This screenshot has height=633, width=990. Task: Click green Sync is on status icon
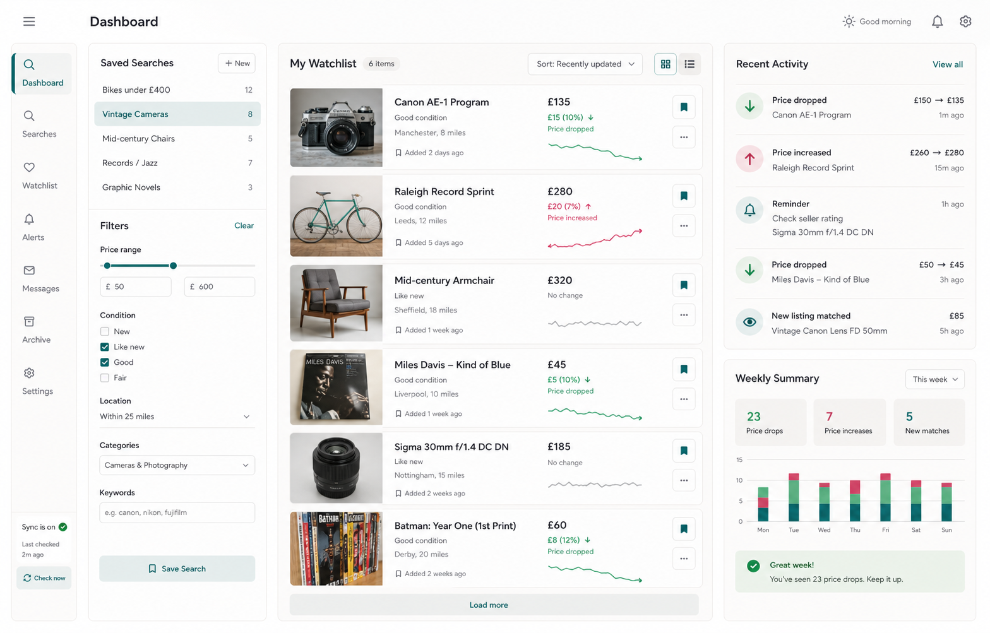coord(63,527)
